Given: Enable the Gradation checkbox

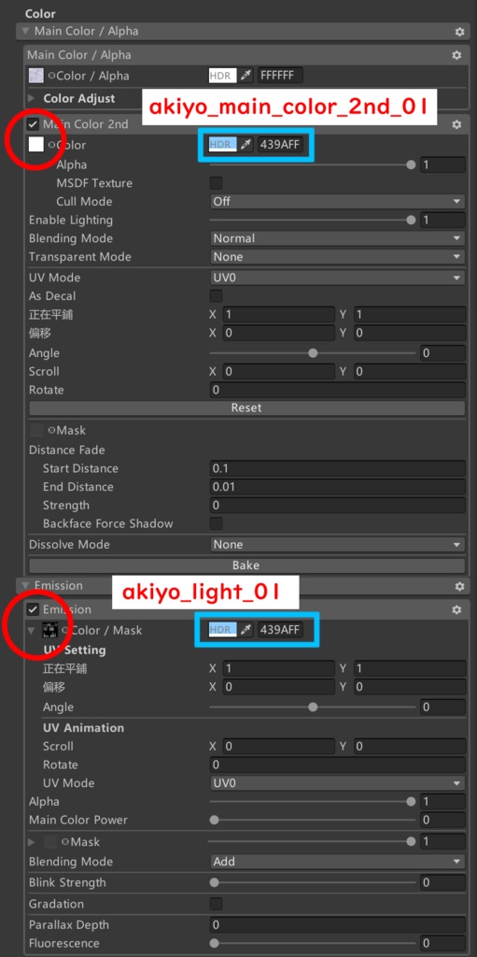Looking at the screenshot, I should point(216,904).
